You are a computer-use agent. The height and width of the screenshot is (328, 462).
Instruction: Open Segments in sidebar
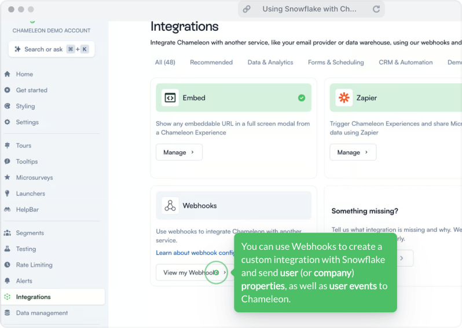pyautogui.click(x=30, y=233)
